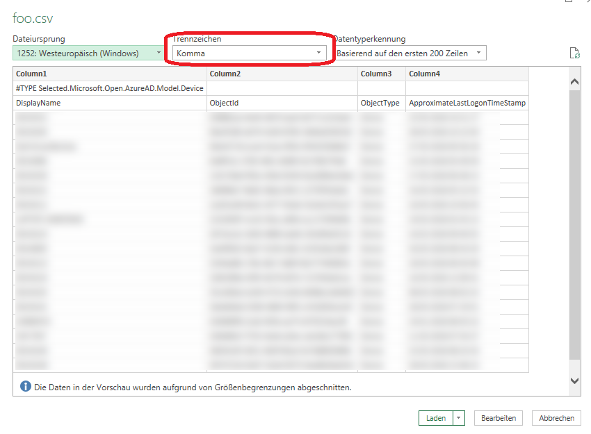591x434 pixels.
Task: Open the Trennzeichen dropdown showing Komma
Action: coord(250,53)
